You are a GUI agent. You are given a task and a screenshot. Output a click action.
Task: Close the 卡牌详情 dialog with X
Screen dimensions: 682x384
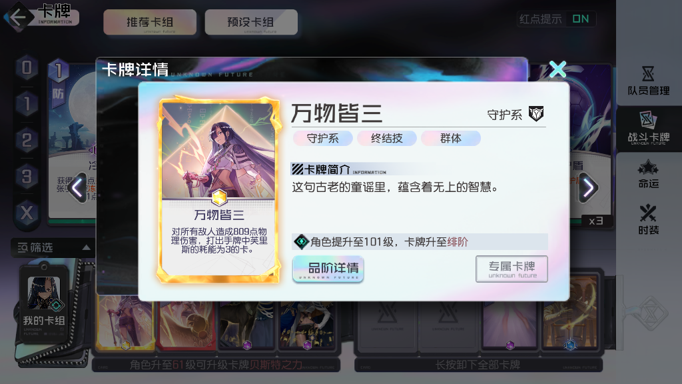tap(557, 69)
